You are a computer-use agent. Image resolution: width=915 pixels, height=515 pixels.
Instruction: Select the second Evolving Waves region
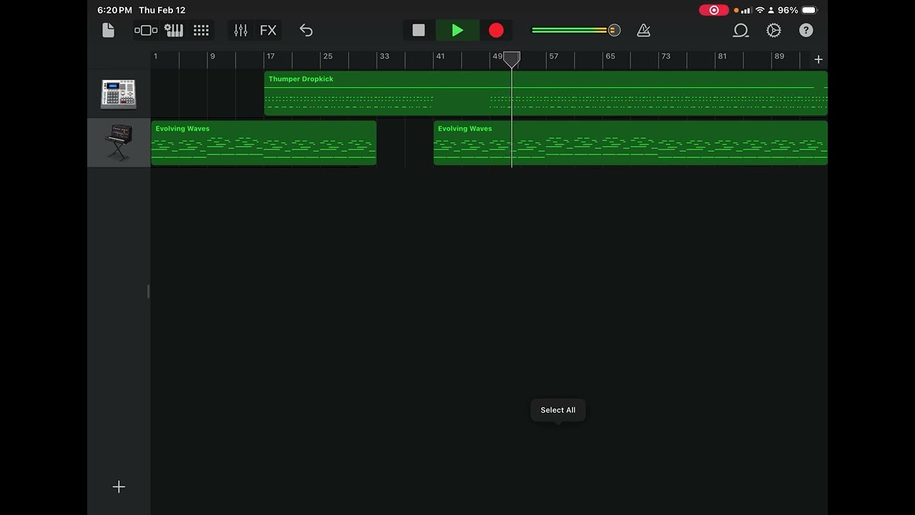630,143
